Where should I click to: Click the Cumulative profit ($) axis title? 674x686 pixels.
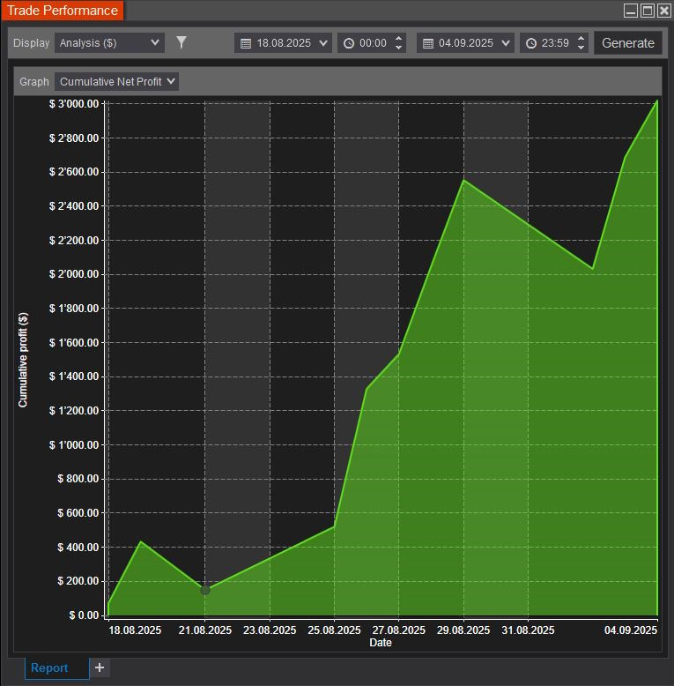tap(23, 360)
